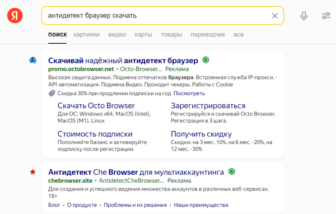Click the Yandex logo icon
The width and height of the screenshot is (336, 214).
point(15,16)
